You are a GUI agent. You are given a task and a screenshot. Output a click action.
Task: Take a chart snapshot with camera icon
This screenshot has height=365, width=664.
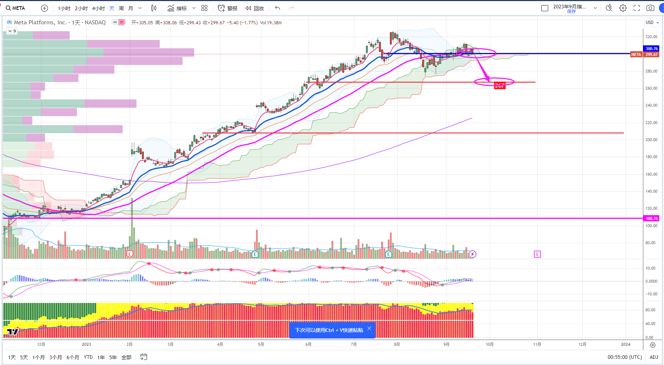pos(651,8)
